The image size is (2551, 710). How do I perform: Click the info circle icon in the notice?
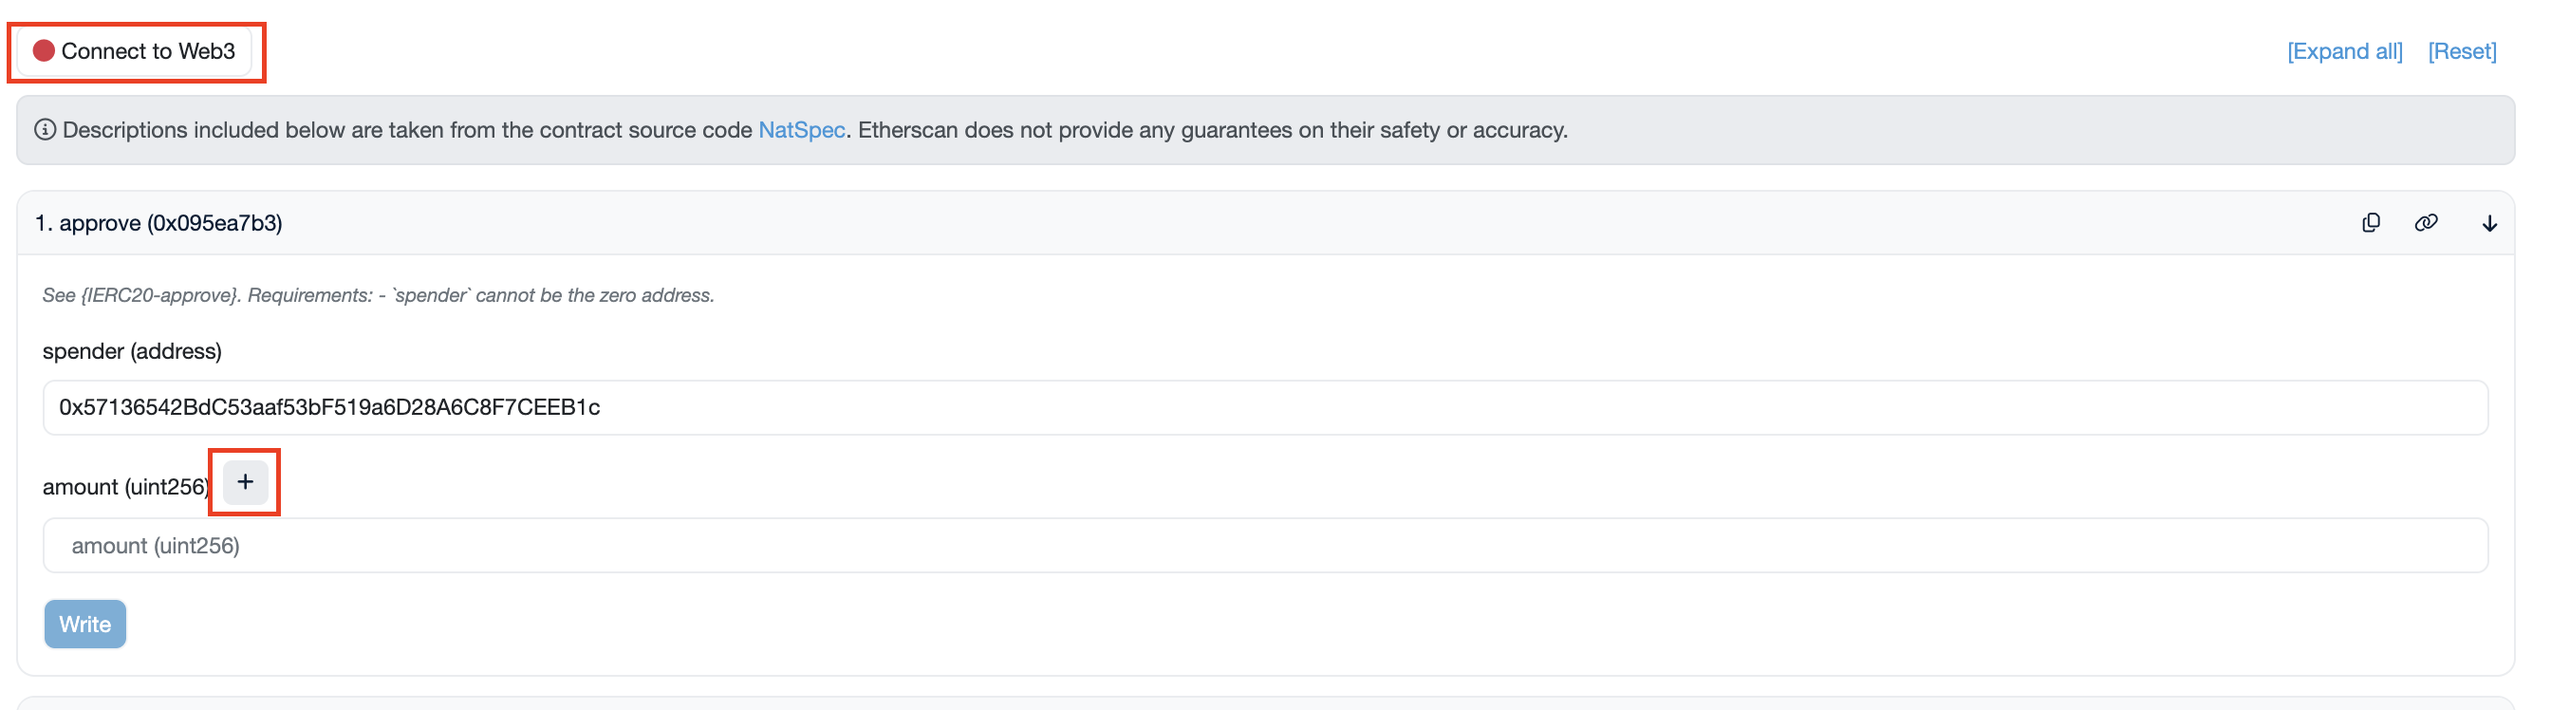pyautogui.click(x=45, y=131)
